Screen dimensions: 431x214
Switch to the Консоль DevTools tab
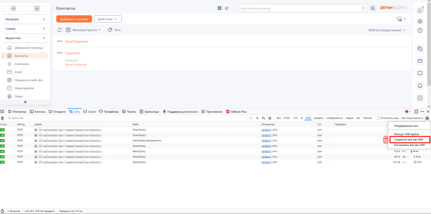[37, 112]
